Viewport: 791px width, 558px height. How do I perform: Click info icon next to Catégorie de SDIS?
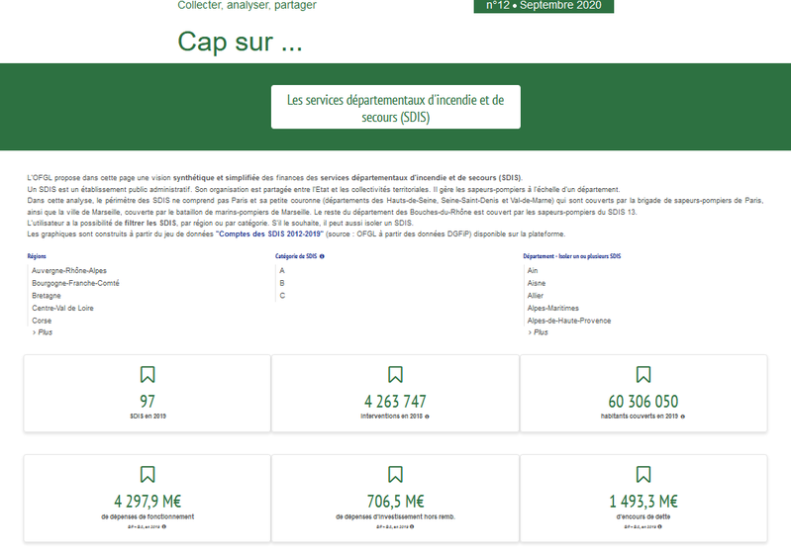point(322,256)
